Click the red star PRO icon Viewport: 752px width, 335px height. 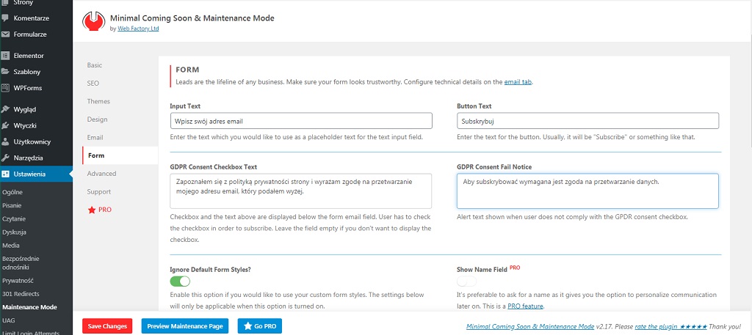pos(92,210)
